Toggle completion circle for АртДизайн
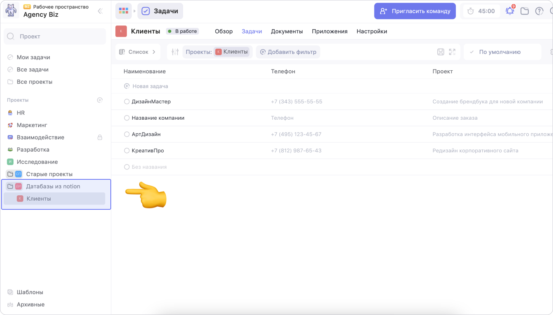The image size is (553, 315). click(127, 135)
